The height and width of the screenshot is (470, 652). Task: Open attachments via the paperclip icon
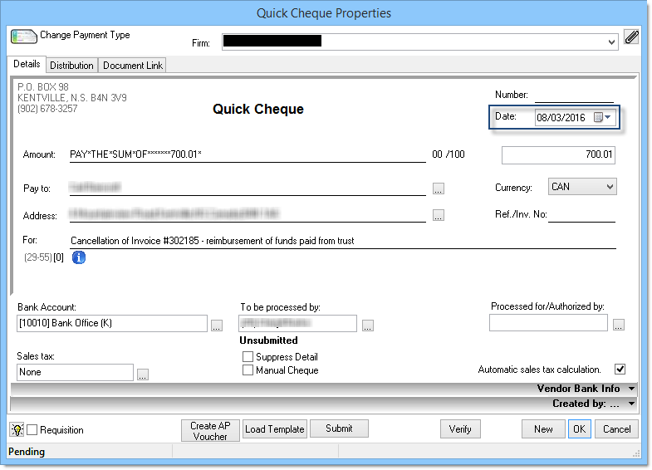[631, 37]
